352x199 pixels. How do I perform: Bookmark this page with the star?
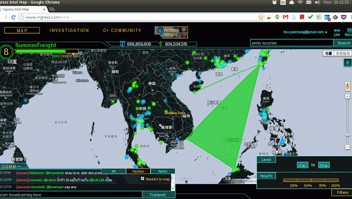260,17
